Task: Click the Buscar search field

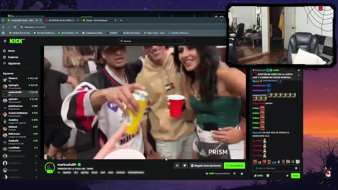Action: (151, 41)
